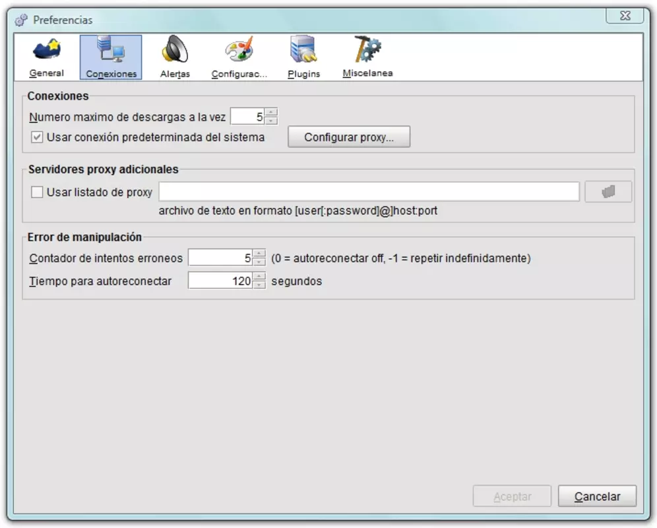Viewport: 657px width, 528px height.
Task: Click the 'Contador de intentos erroneos' label
Action: (x=106, y=258)
